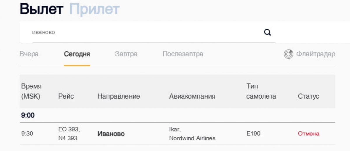
Task: Show flights for Послезавтра
Action: (183, 54)
